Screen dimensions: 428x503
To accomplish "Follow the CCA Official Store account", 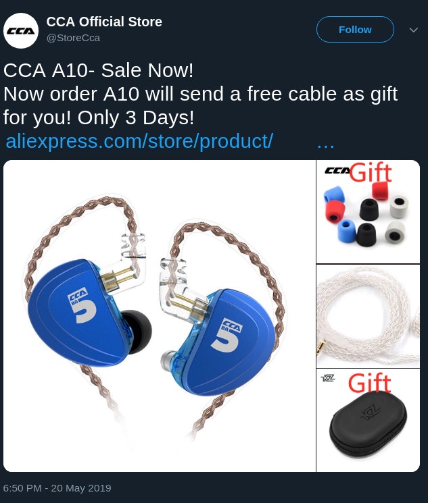I will pos(355,30).
